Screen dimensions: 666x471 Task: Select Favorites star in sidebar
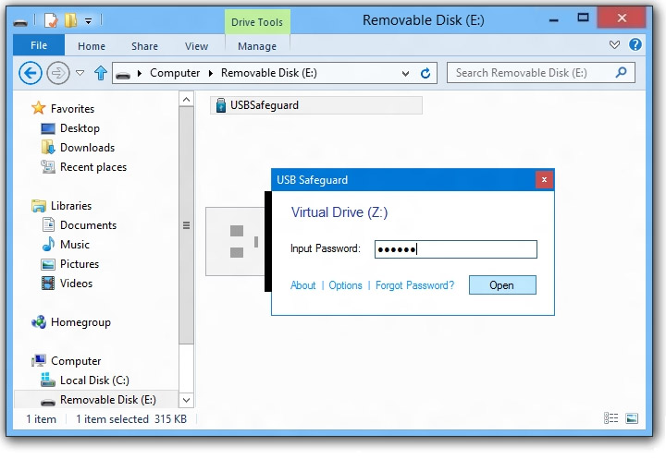coord(38,108)
